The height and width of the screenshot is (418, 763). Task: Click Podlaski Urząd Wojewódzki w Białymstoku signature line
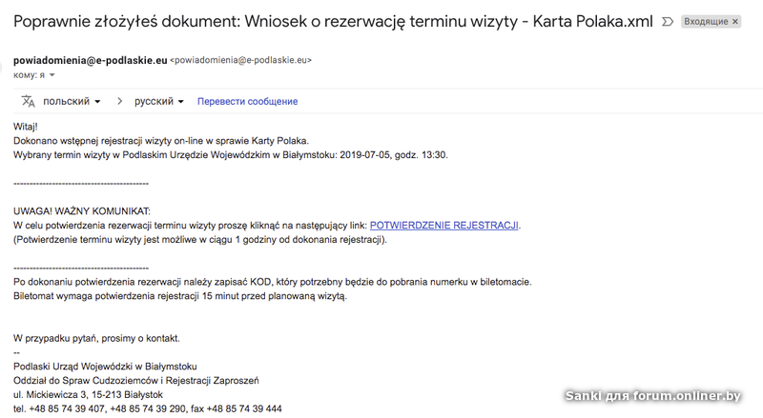click(105, 367)
